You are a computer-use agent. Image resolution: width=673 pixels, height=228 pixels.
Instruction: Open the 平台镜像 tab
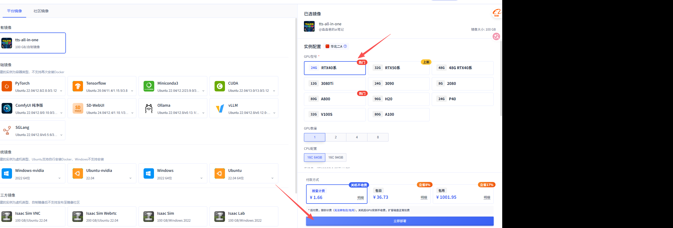click(14, 11)
